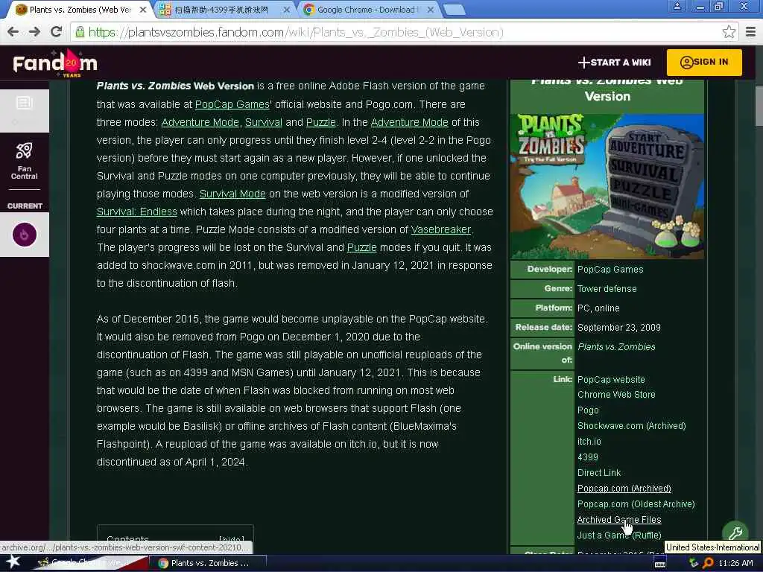The width and height of the screenshot is (763, 572).
Task: Click the taskbar start star icon
Action: (x=13, y=562)
